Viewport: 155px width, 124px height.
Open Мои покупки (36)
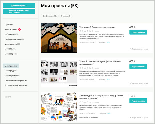click(12, 44)
